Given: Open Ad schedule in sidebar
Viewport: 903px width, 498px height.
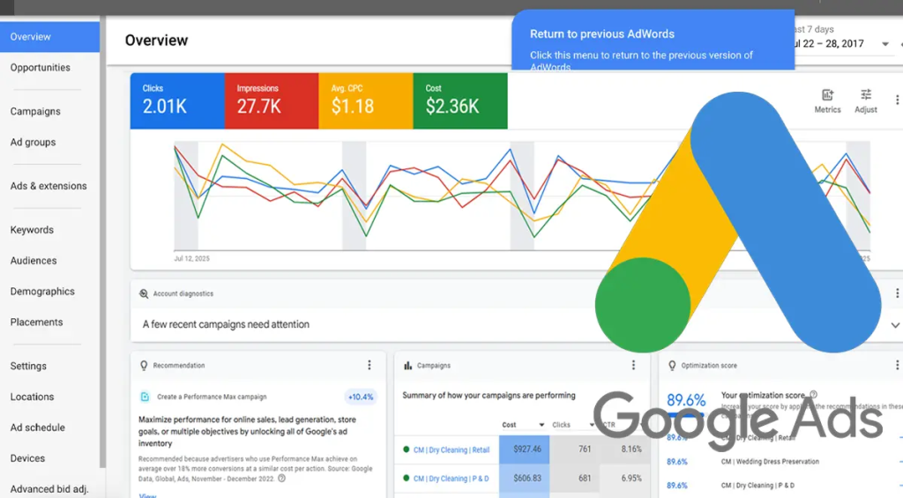Looking at the screenshot, I should point(37,427).
